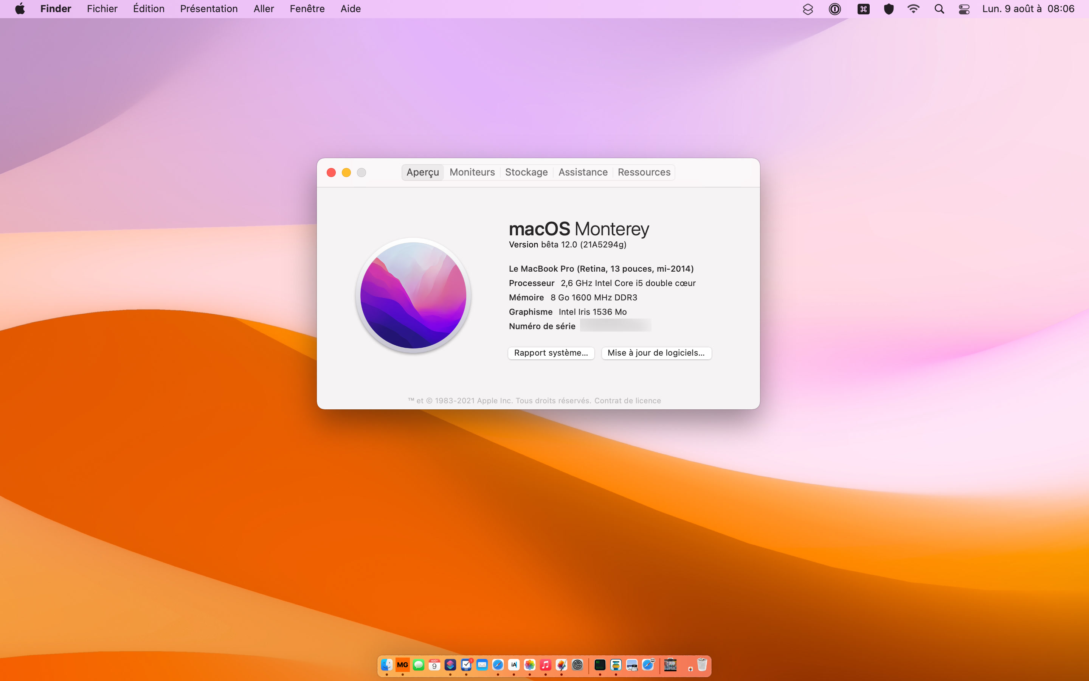Open the Édition menu
This screenshot has height=681, width=1089.
[149, 9]
